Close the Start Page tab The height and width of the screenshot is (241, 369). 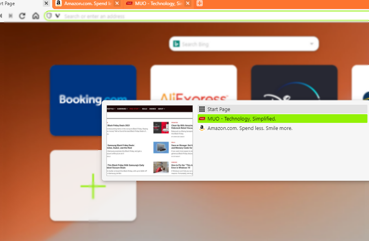46,3
